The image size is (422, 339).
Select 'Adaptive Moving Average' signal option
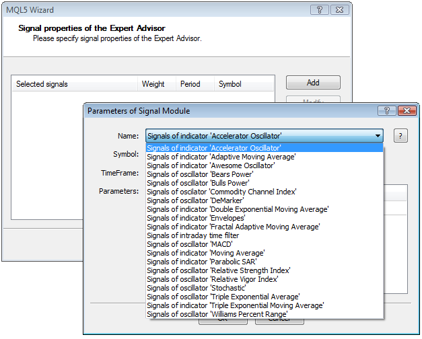click(265, 157)
